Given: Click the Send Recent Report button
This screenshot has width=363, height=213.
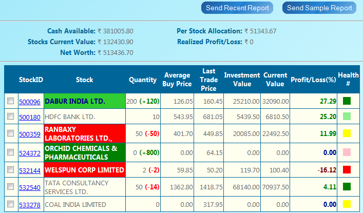Looking at the screenshot, I should coord(237,8).
